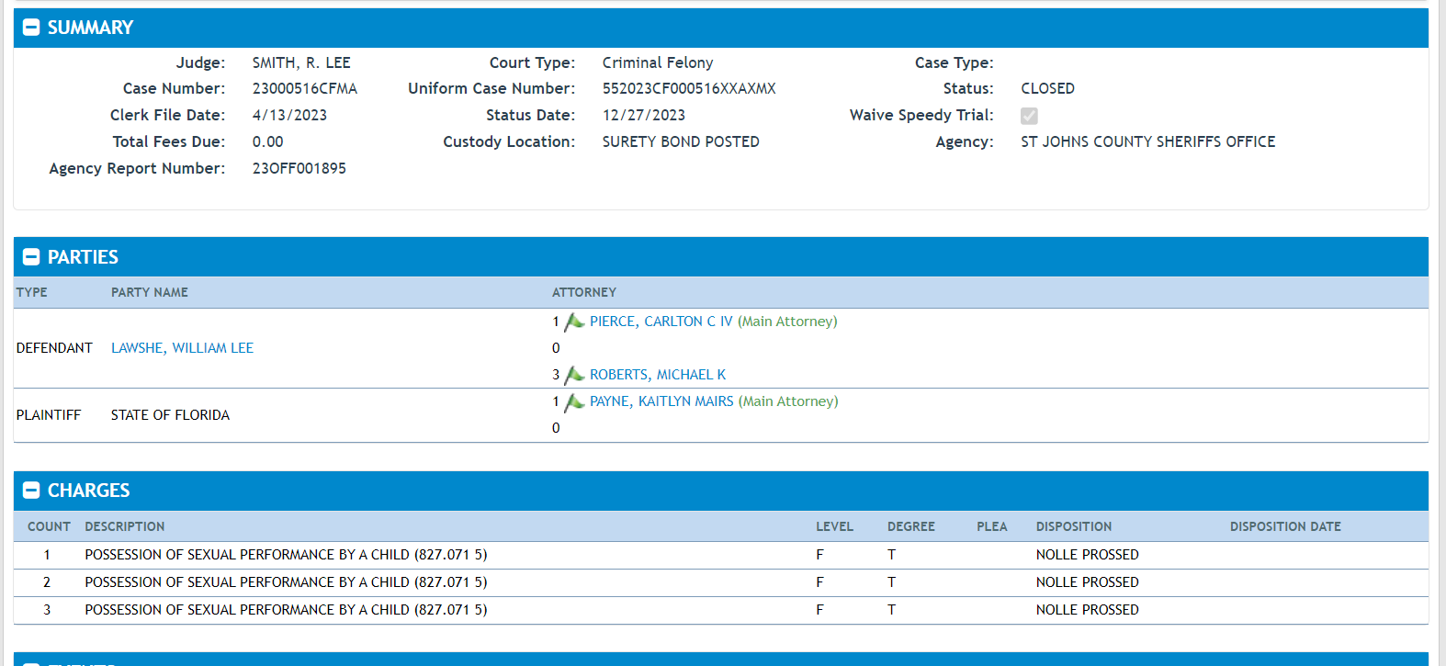Screen dimensions: 1446x666
Task: Open attorney PIERCE, CARLTON C IV link
Action: [661, 322]
